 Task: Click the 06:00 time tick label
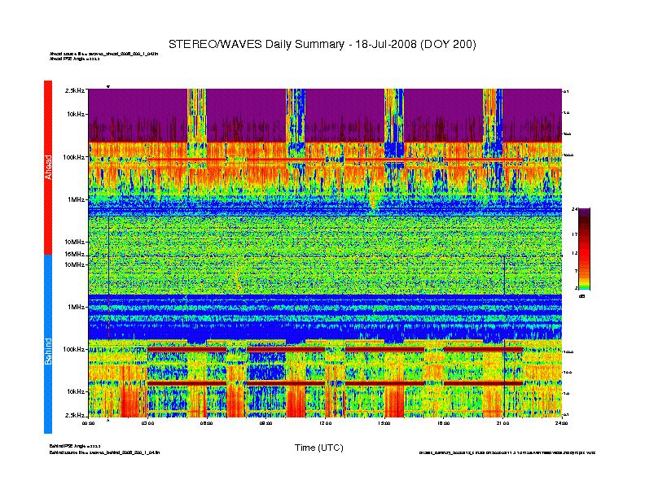click(x=207, y=423)
